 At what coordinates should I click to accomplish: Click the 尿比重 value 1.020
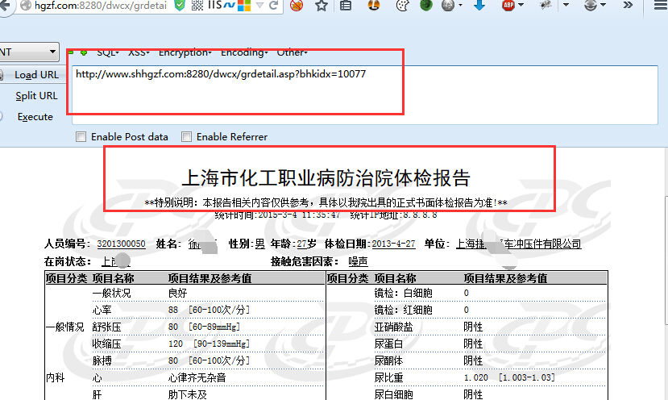tap(476, 378)
